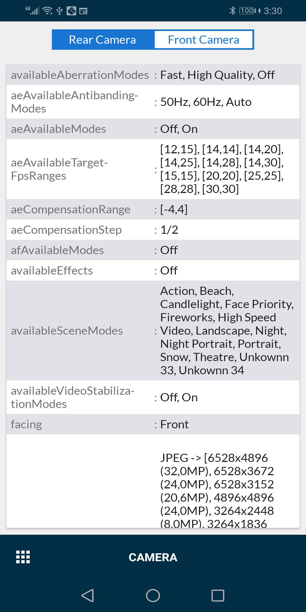Tap the CAMERA title label
The image size is (306, 612).
(x=153, y=557)
